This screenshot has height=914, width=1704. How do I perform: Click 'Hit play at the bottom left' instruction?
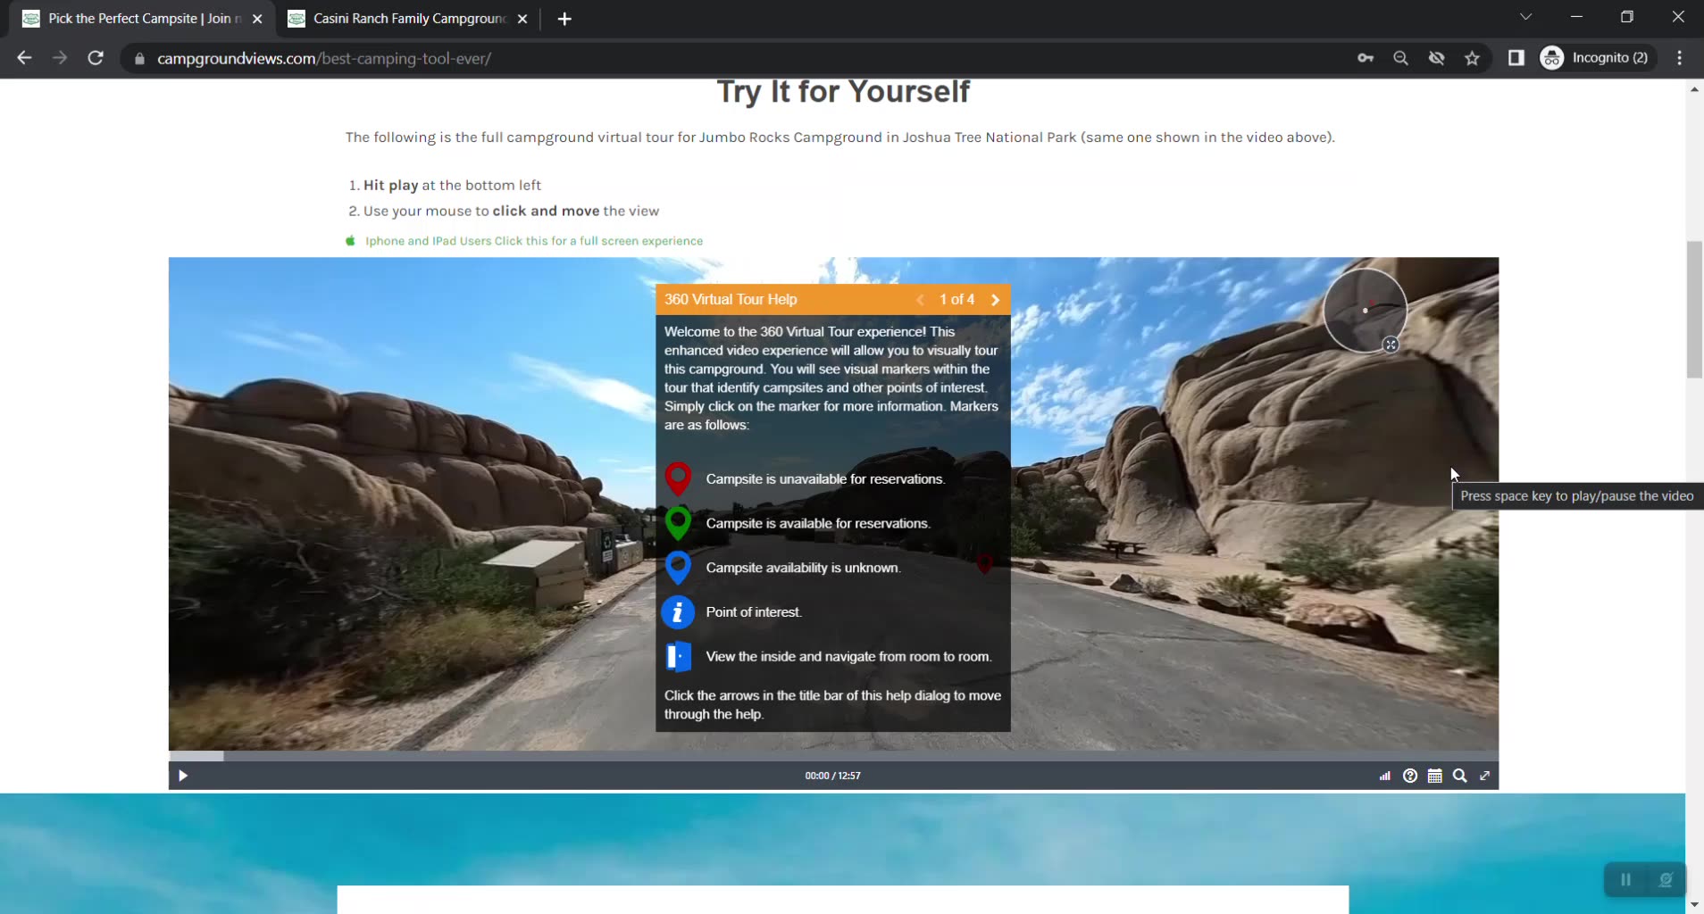pos(452,185)
